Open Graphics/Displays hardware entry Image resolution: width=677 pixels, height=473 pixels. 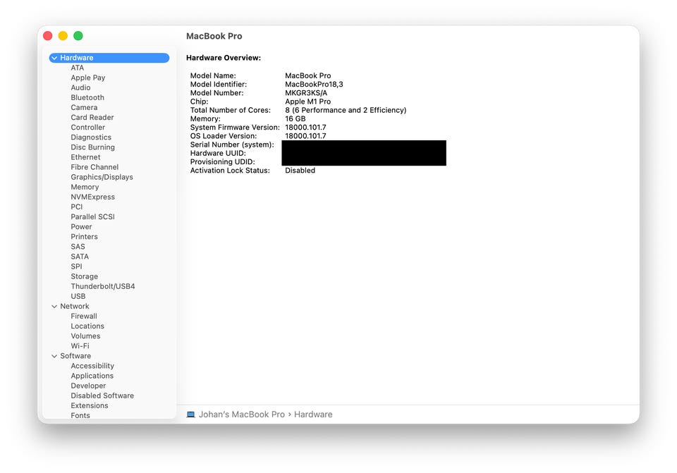102,177
